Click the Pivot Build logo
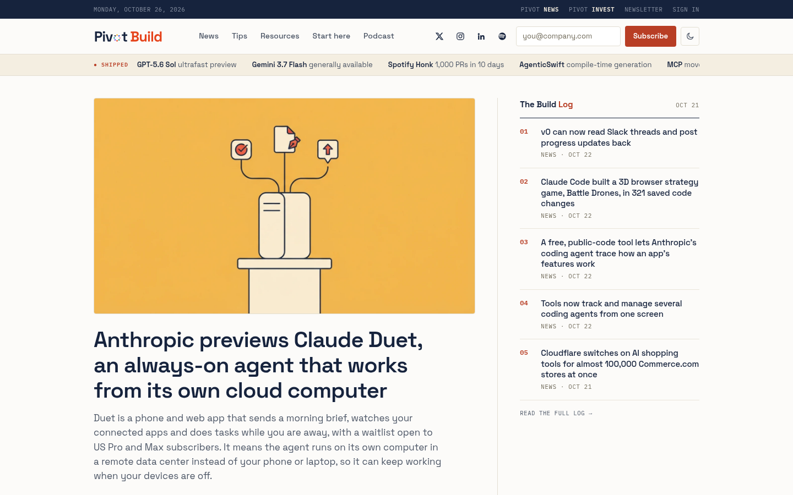 click(x=128, y=36)
